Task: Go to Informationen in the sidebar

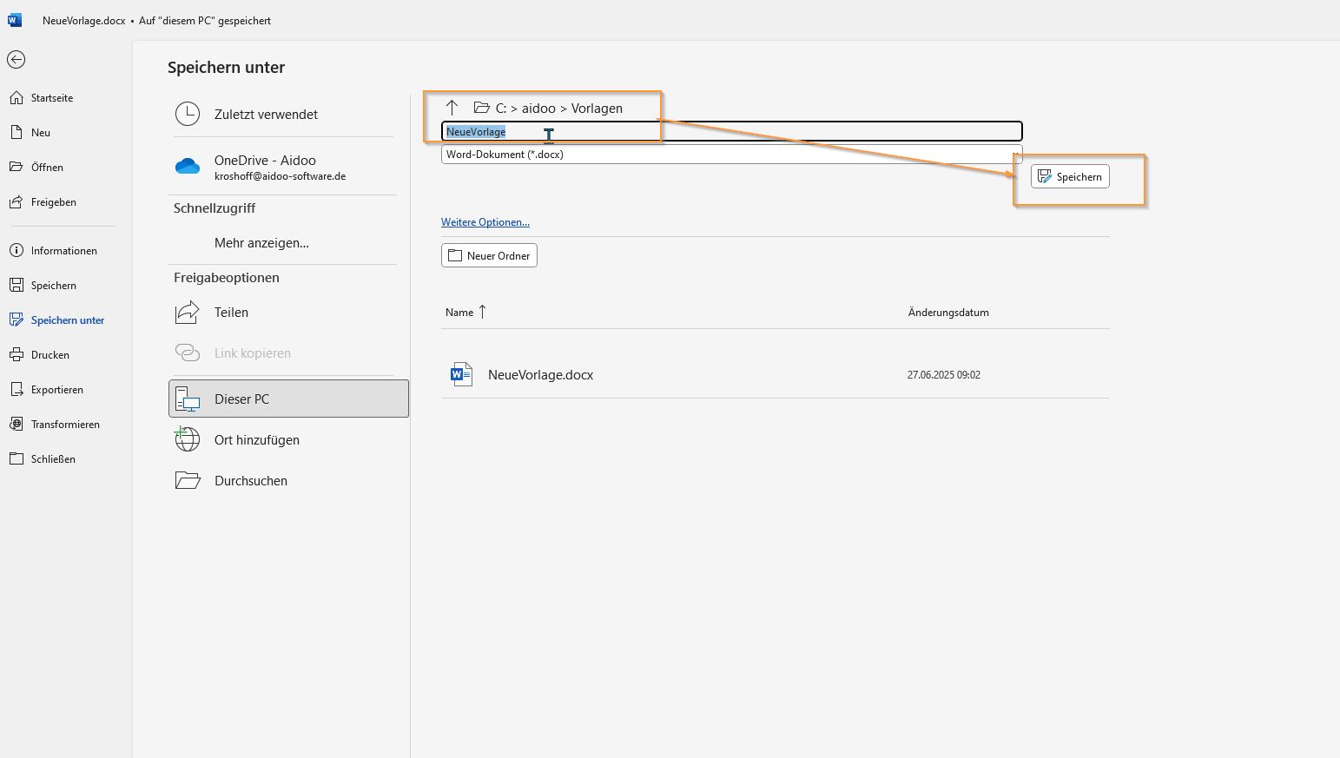Action: [x=63, y=250]
